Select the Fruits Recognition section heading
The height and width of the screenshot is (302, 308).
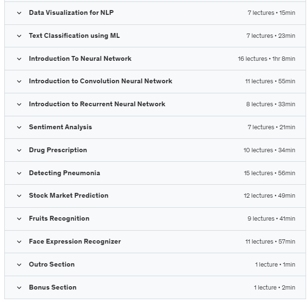coord(59,219)
